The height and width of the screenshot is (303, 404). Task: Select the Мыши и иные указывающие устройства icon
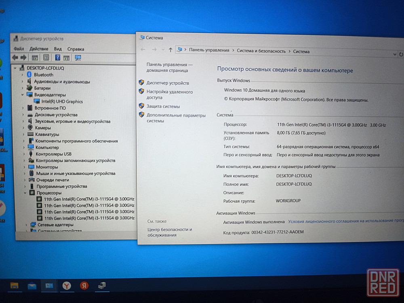pyautogui.click(x=32, y=173)
